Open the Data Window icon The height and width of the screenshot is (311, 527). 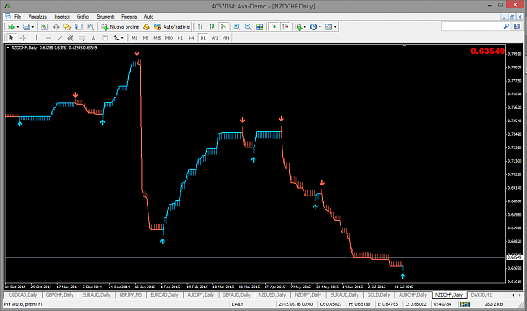56,27
